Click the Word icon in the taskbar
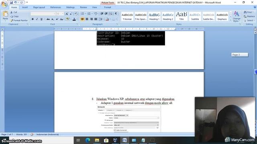 pos(124,140)
